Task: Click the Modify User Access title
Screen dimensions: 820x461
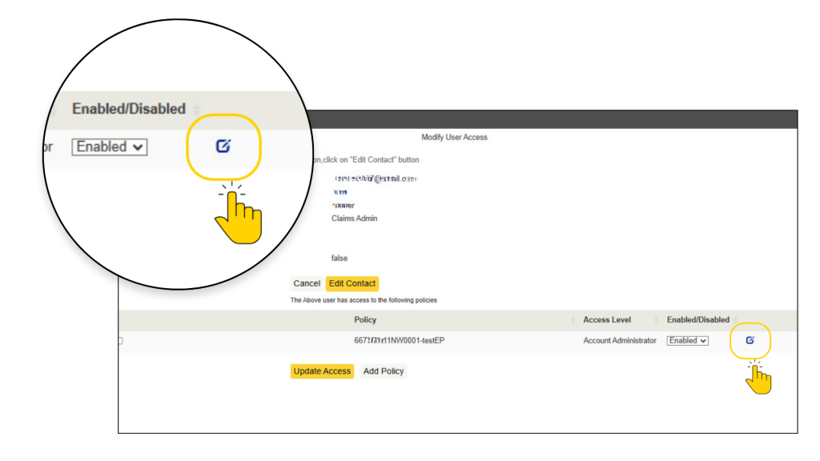Action: [455, 138]
